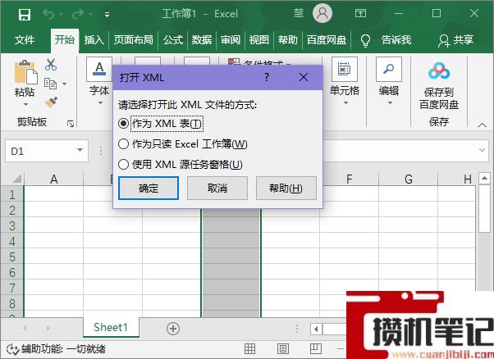
Task: Click accessibility status 辅助功能: 一切就绪
Action: (x=56, y=349)
